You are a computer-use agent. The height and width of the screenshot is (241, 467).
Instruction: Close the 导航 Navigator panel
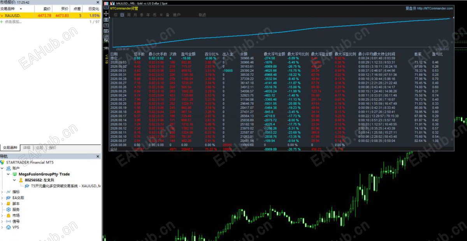click(98, 156)
